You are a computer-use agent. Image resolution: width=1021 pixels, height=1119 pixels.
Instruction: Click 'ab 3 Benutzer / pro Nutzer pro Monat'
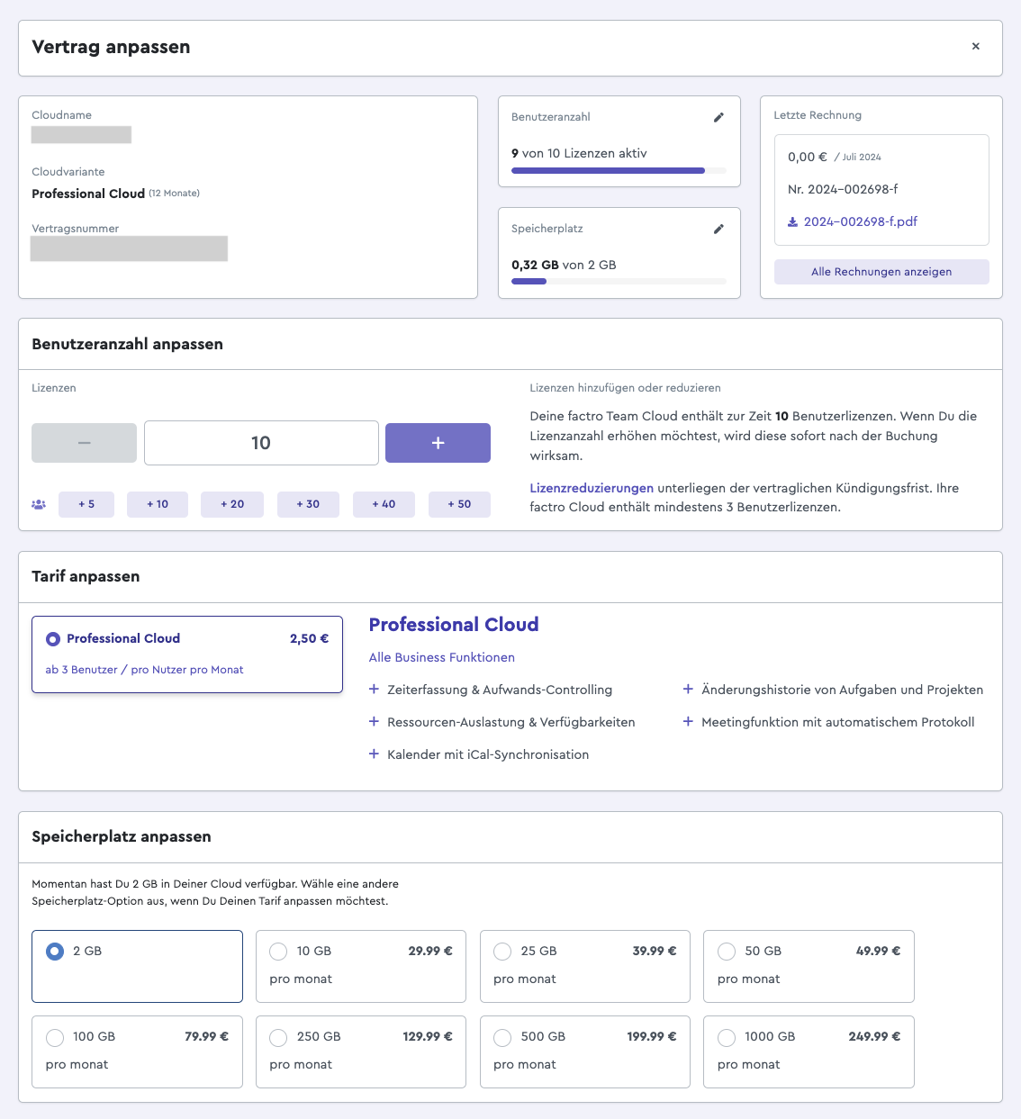coord(144,670)
